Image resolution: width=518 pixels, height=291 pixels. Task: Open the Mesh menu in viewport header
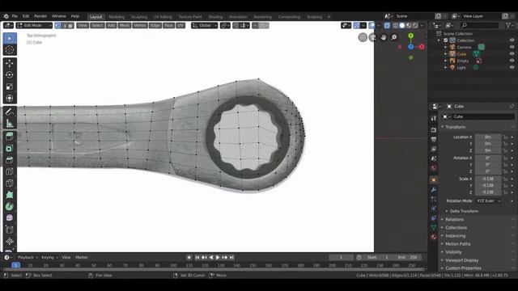click(125, 25)
